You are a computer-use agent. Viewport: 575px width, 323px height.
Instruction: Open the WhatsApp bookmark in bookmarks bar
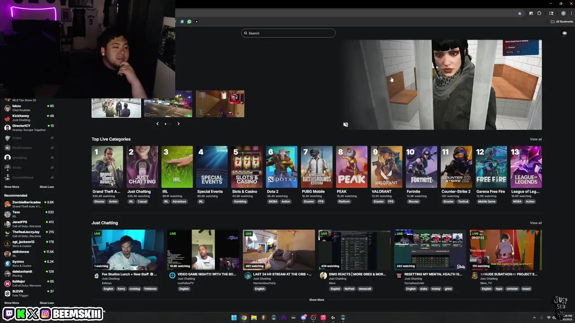tap(189, 22)
